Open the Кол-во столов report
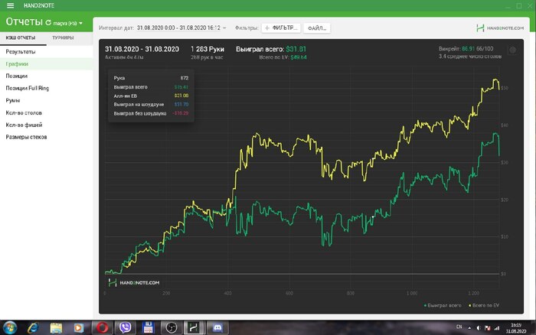The height and width of the screenshot is (335, 536). pos(46,112)
